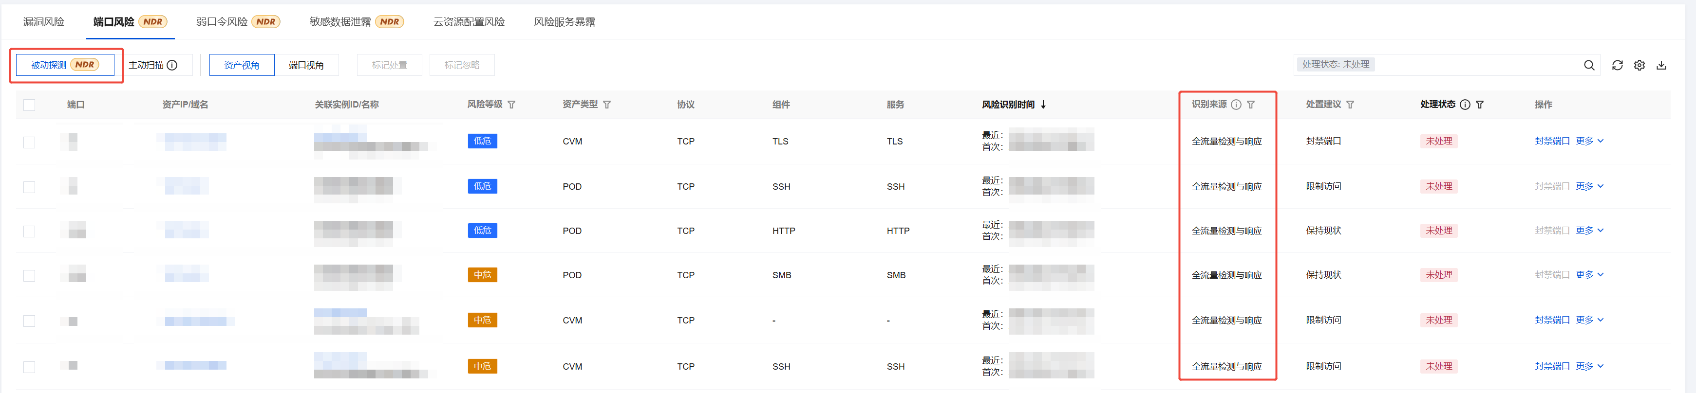Open the 处理状态 filter icon
1696x393 pixels.
[1480, 105]
